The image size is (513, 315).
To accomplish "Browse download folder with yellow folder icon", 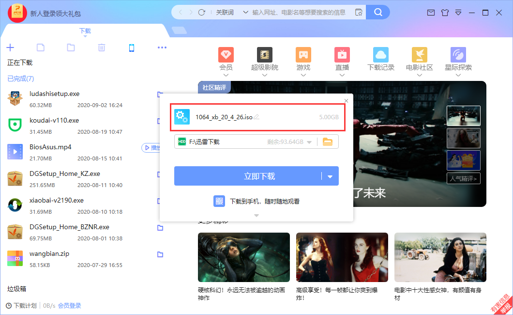I will coord(328,142).
